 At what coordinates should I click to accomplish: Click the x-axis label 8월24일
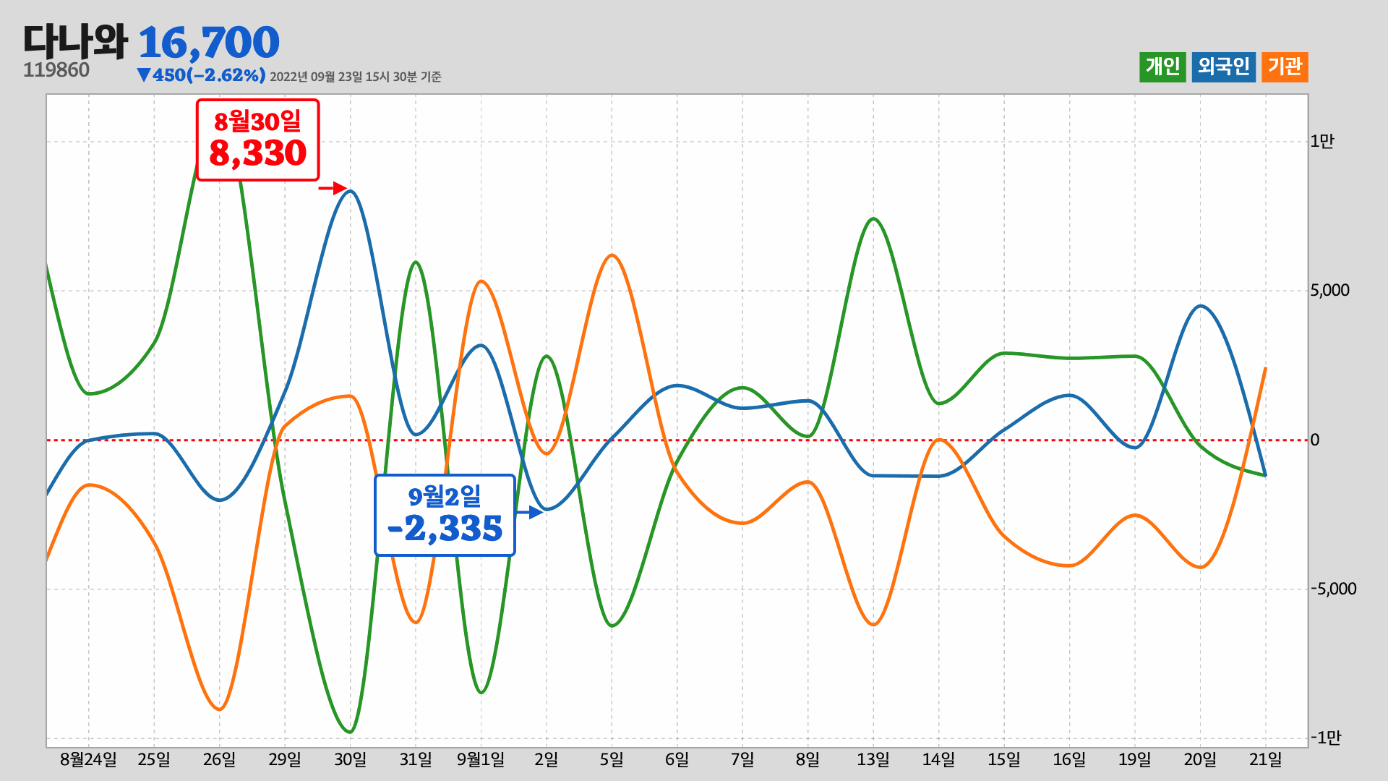(88, 759)
